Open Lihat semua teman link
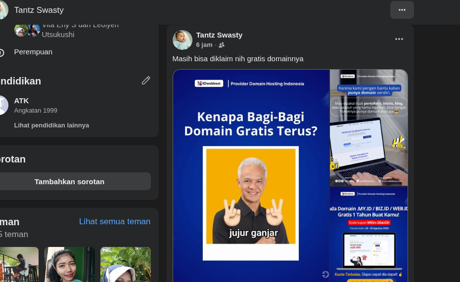The width and height of the screenshot is (460, 282). (115, 221)
